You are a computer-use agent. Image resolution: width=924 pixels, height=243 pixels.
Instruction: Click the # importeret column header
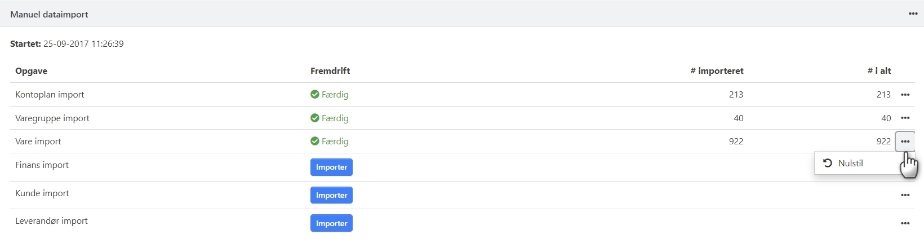coord(717,71)
